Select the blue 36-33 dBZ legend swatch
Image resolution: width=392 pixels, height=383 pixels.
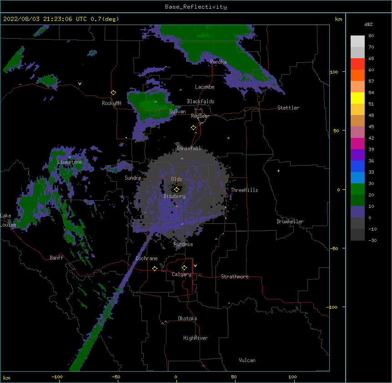[357, 166]
